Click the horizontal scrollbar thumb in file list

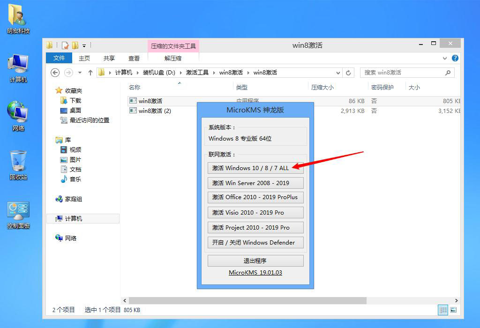click(247, 301)
